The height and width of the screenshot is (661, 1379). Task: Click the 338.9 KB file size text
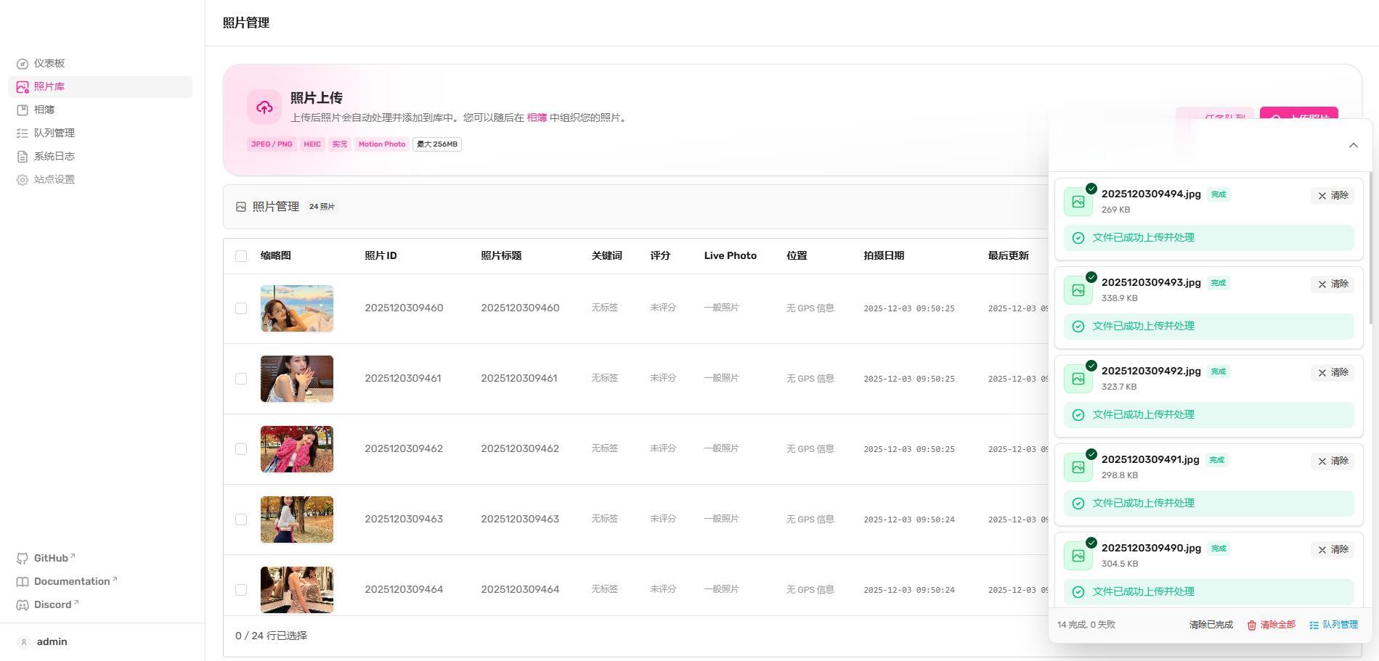[1120, 298]
